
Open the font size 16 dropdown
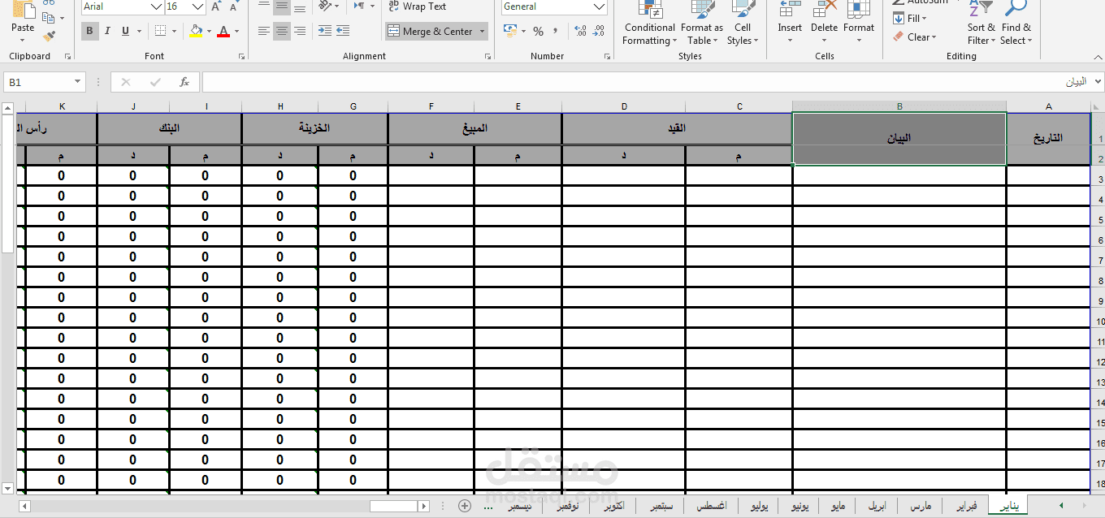coord(197,6)
